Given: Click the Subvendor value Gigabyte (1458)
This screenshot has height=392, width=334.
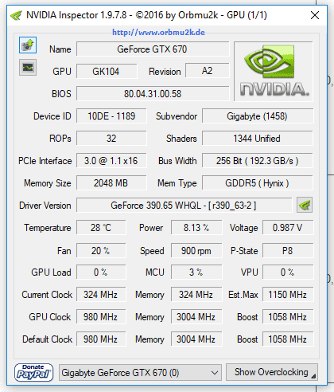Looking at the screenshot, I should 258,116.
